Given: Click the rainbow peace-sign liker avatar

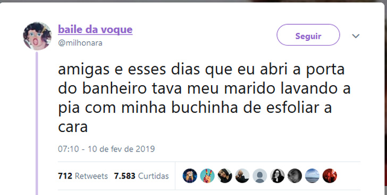Looking at the screenshot, I should click(x=207, y=176).
